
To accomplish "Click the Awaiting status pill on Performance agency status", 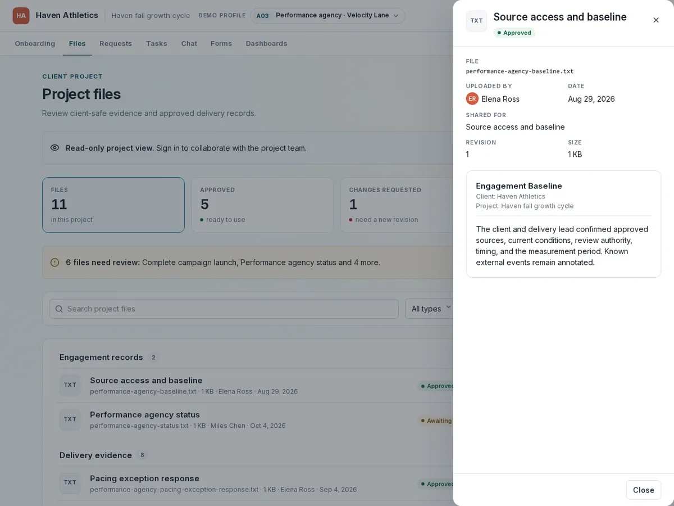I will (435, 421).
